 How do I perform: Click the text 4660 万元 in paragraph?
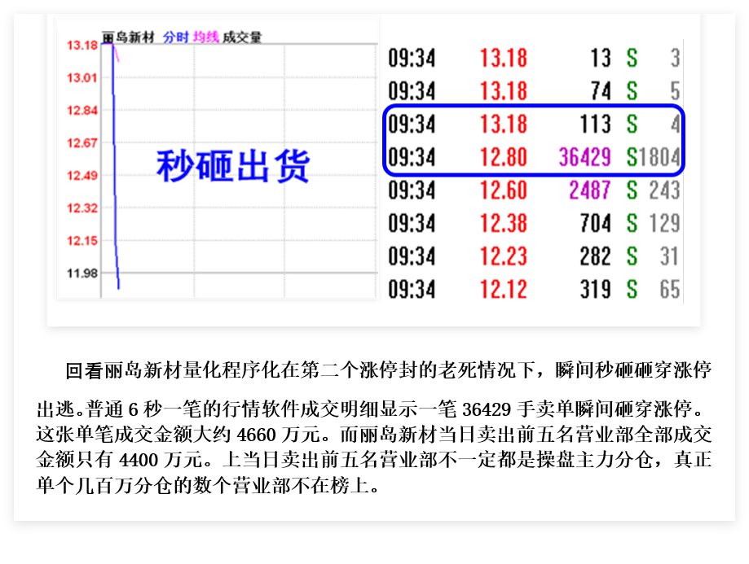(280, 435)
